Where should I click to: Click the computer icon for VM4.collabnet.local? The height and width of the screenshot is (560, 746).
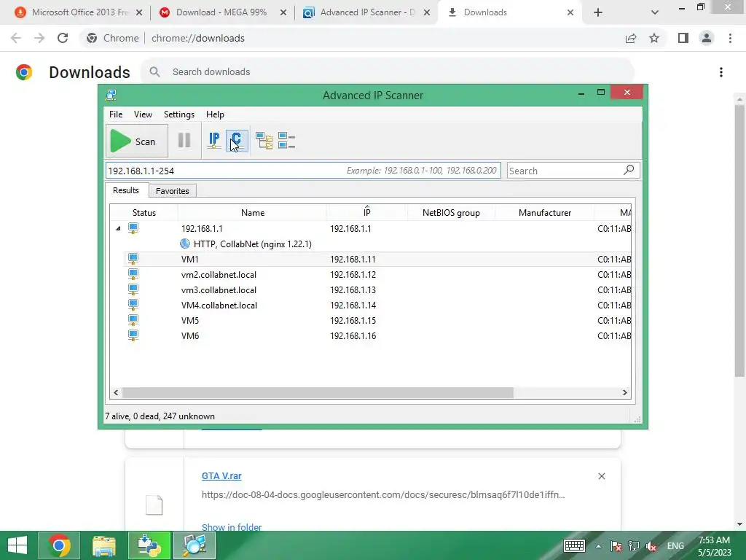click(133, 304)
